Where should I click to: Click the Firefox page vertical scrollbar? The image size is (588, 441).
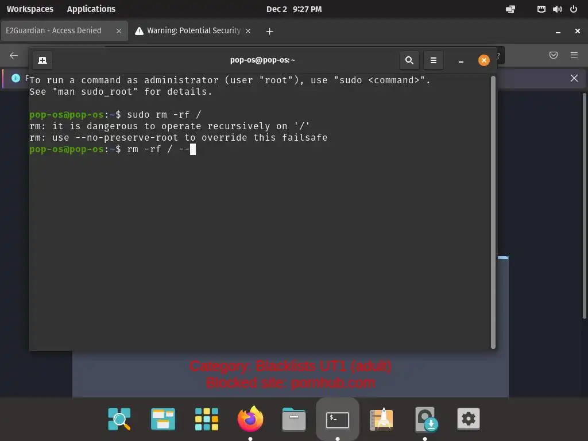pyautogui.click(x=584, y=206)
